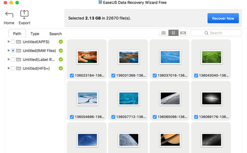The height and width of the screenshot is (153, 247).
Task: Select the Earth horizon thumbnail 136065096
Action: tap(170, 98)
